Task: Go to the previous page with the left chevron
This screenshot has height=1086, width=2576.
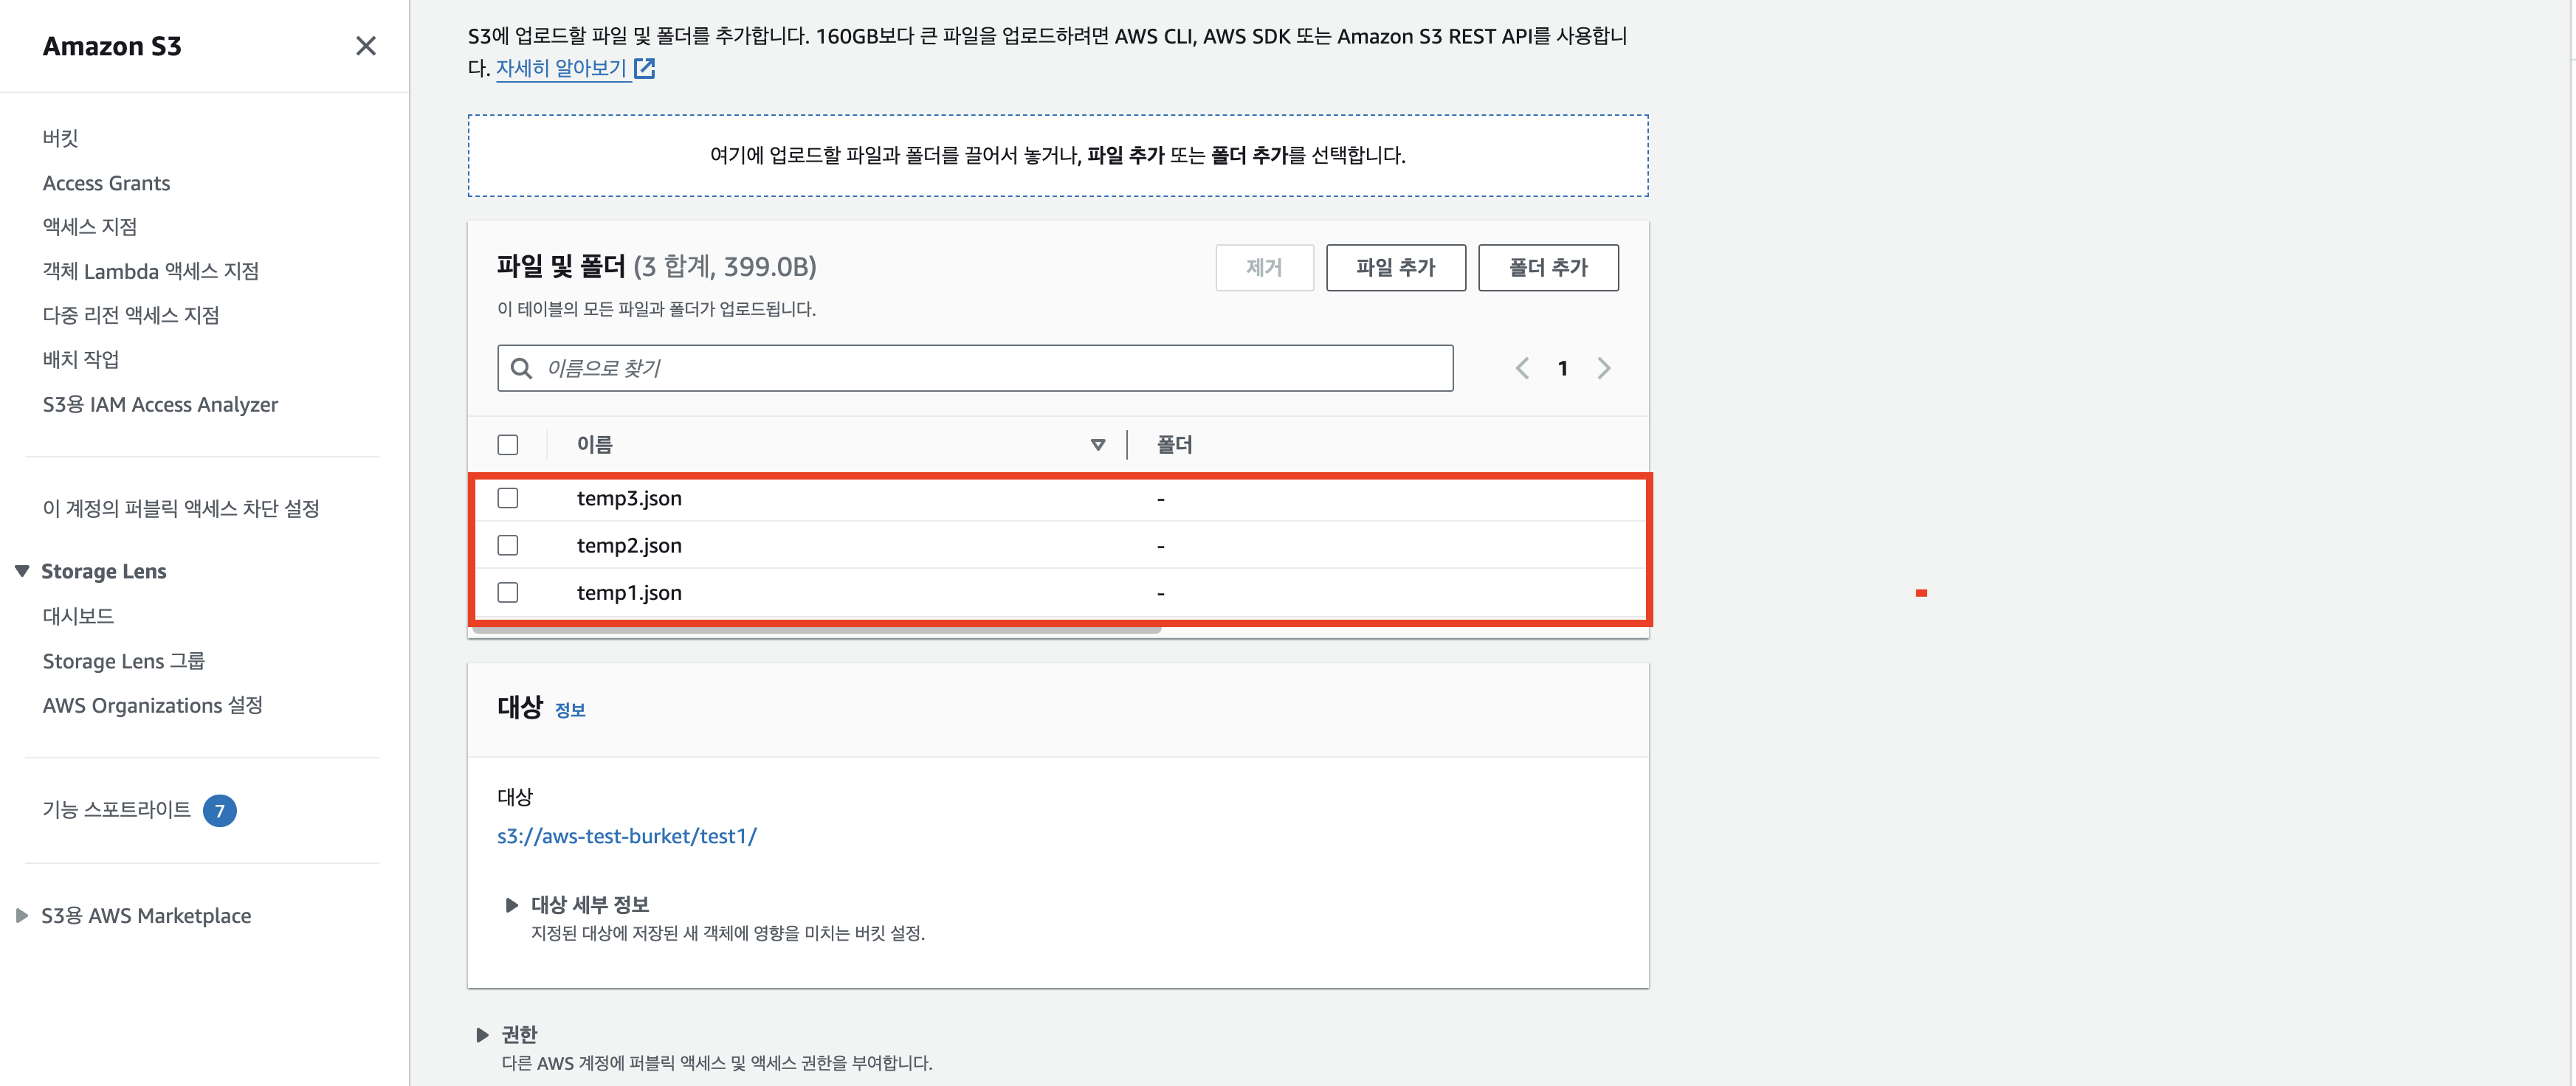Action: [x=1522, y=368]
